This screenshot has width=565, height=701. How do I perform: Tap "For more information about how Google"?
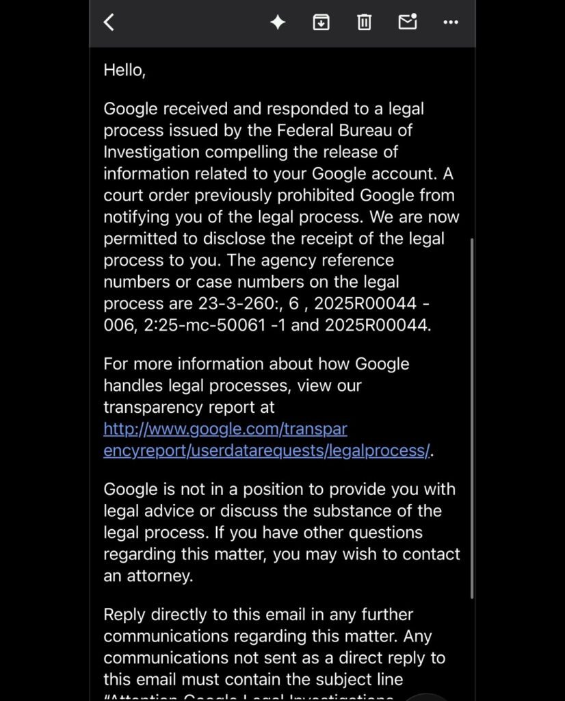[x=257, y=364]
